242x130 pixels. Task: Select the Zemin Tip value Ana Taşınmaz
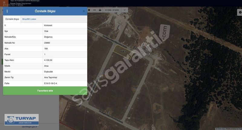pos(51,78)
